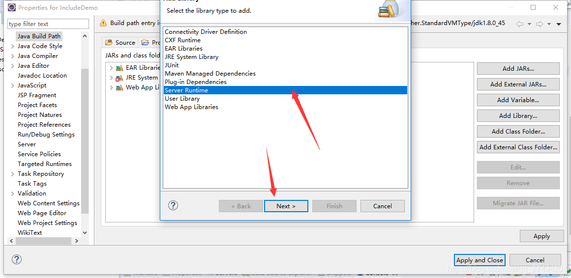The width and height of the screenshot is (571, 278).
Task: Click the Apply button
Action: (541, 236)
